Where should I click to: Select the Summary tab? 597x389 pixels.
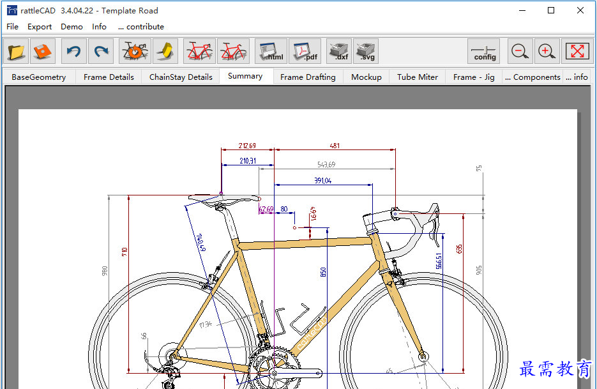[x=245, y=76]
